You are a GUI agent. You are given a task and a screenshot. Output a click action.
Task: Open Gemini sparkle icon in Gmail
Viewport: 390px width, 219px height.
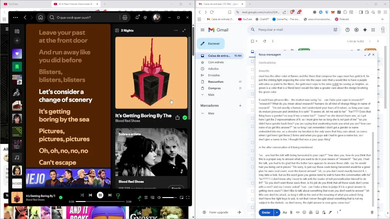[365, 30]
